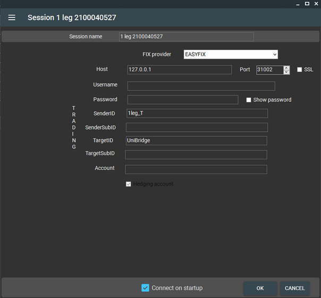Focus the Host address field
Screen dimensions: 321x298
click(180, 70)
